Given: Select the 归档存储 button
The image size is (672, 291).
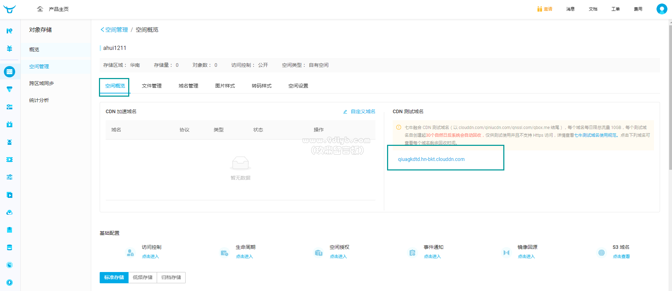Looking at the screenshot, I should coord(171,278).
